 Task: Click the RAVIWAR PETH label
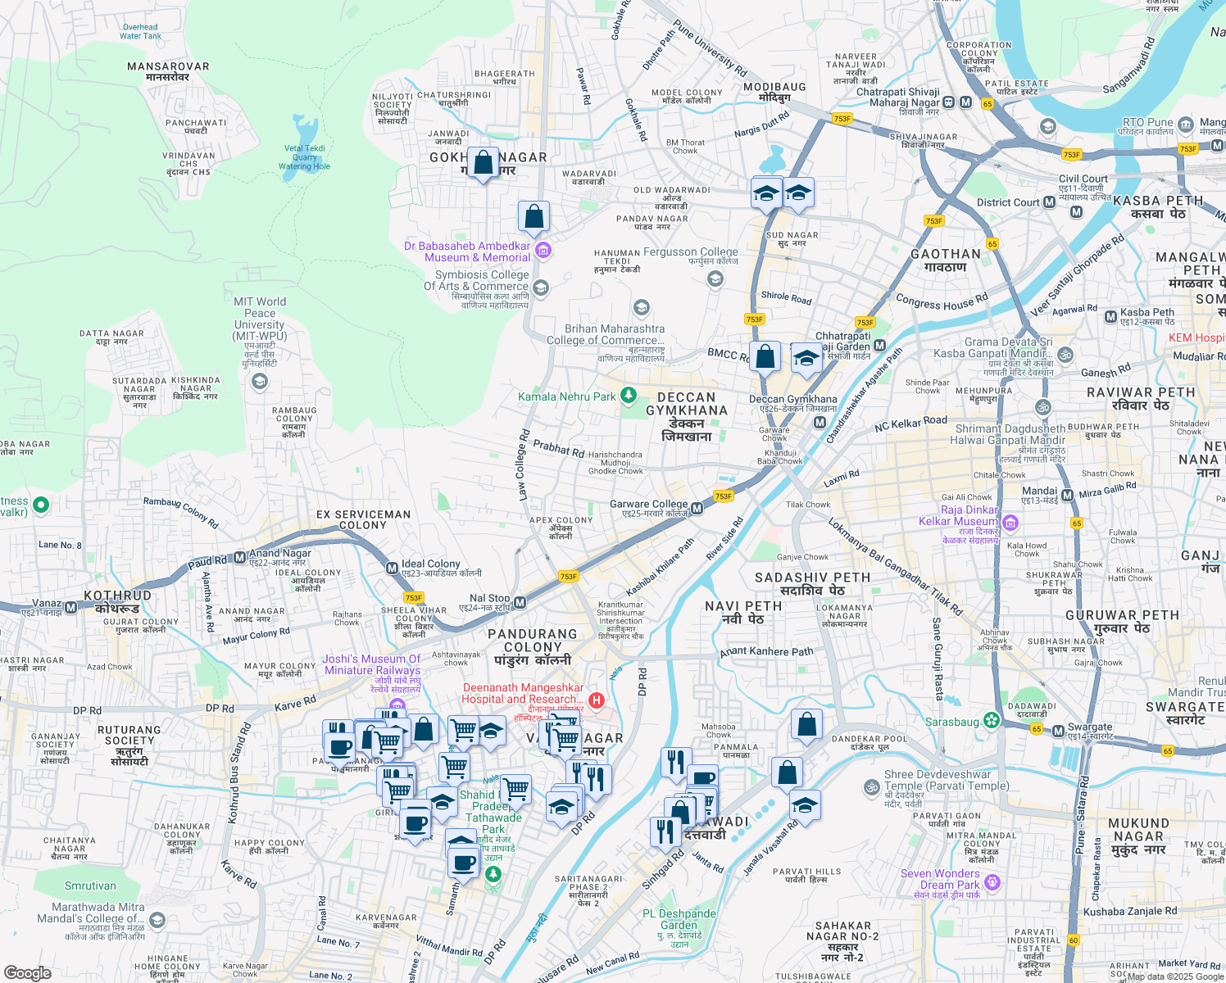pyautogui.click(x=1141, y=392)
